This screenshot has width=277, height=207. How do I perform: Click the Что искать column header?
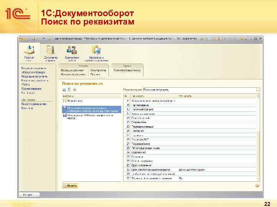pyautogui.click(x=185, y=96)
